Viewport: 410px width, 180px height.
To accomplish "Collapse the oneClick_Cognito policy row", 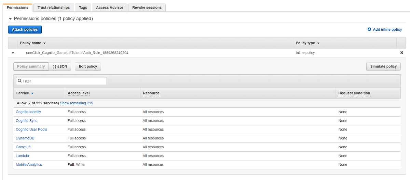I will pyautogui.click(x=13, y=53).
